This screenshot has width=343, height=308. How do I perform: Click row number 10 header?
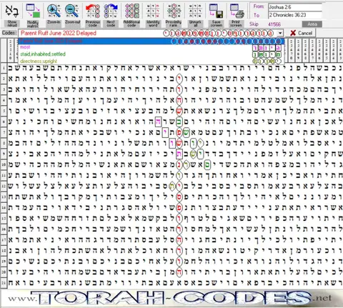click(x=4, y=164)
